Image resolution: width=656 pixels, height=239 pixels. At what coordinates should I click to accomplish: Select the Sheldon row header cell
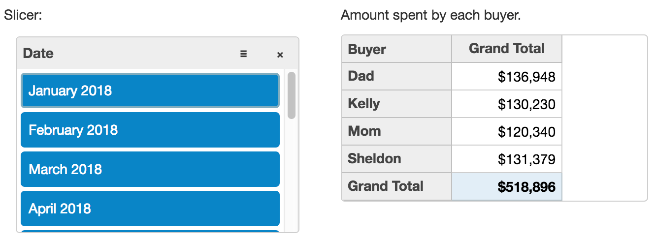(396, 159)
